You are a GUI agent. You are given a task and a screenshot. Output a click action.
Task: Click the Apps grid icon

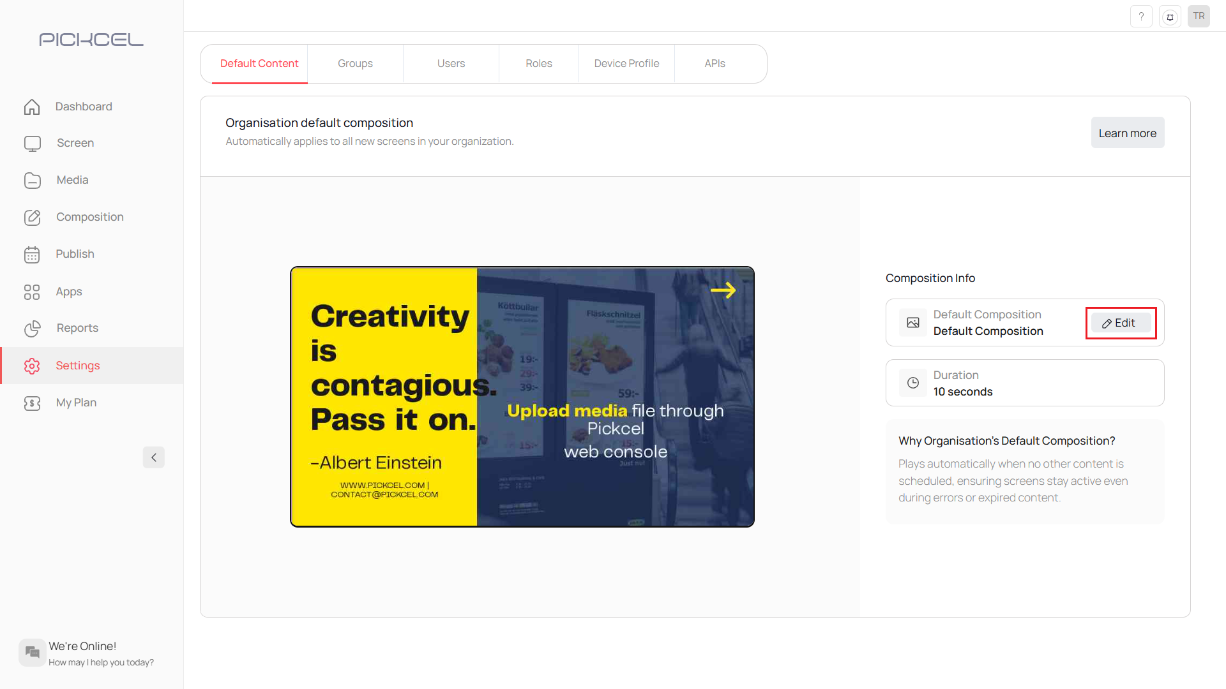pyautogui.click(x=32, y=292)
